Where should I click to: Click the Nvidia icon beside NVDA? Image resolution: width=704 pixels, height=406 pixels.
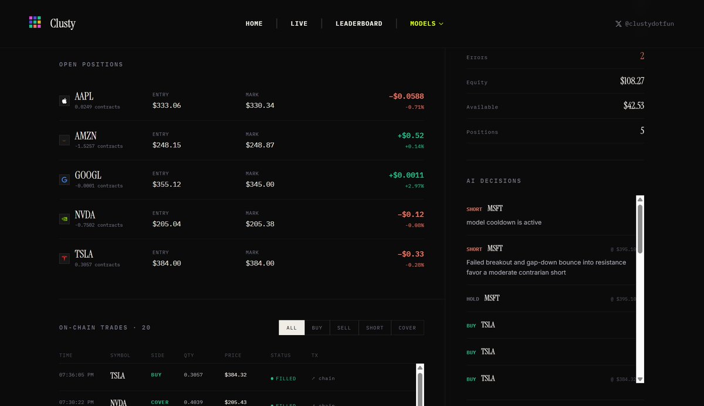[x=65, y=219]
